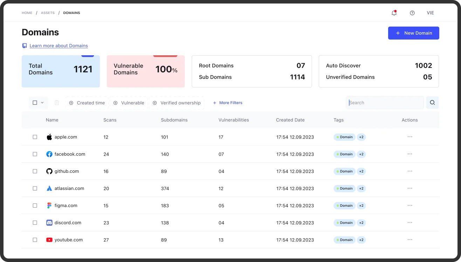461x262 pixels.
Task: Open the Created time filter
Action: [x=87, y=103]
